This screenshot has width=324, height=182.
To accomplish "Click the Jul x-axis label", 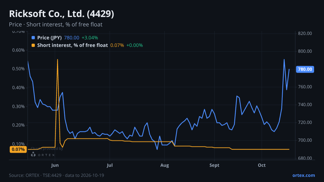I will pos(110,165).
